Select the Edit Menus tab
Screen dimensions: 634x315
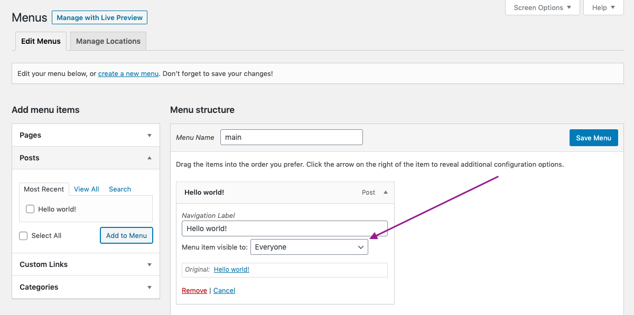point(41,41)
